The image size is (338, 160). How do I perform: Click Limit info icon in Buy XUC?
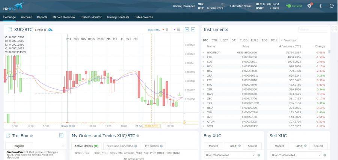tap(240, 146)
